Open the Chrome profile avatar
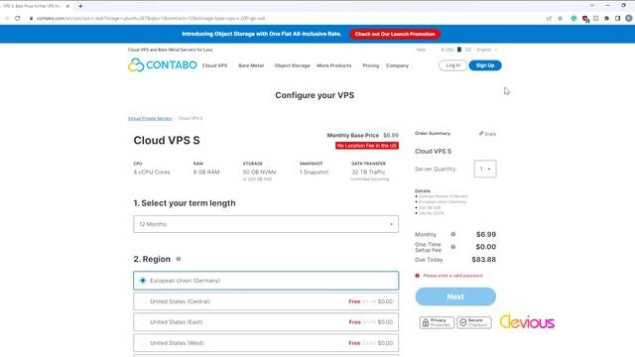635x357 pixels. [x=629, y=18]
